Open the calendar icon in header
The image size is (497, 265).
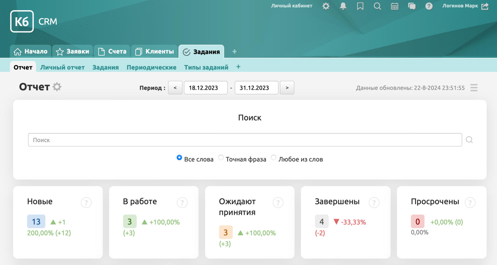pyautogui.click(x=394, y=6)
